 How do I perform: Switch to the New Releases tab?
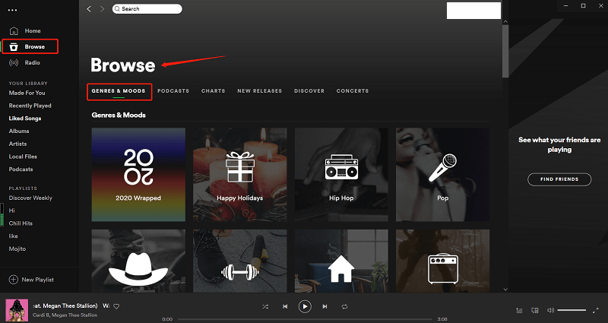(x=260, y=90)
